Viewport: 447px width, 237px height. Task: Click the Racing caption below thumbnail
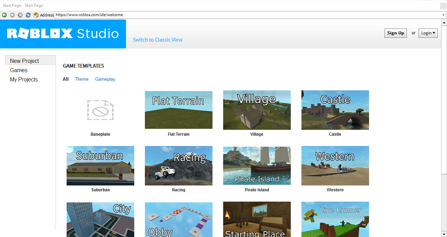pyautogui.click(x=179, y=190)
